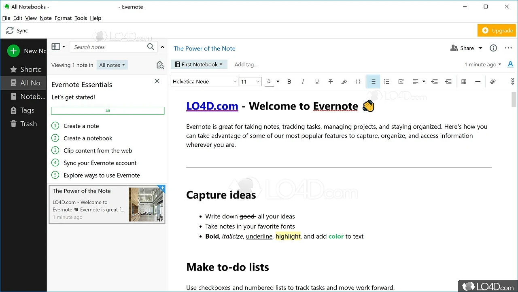
Task: Insert a code block
Action: [x=358, y=82]
